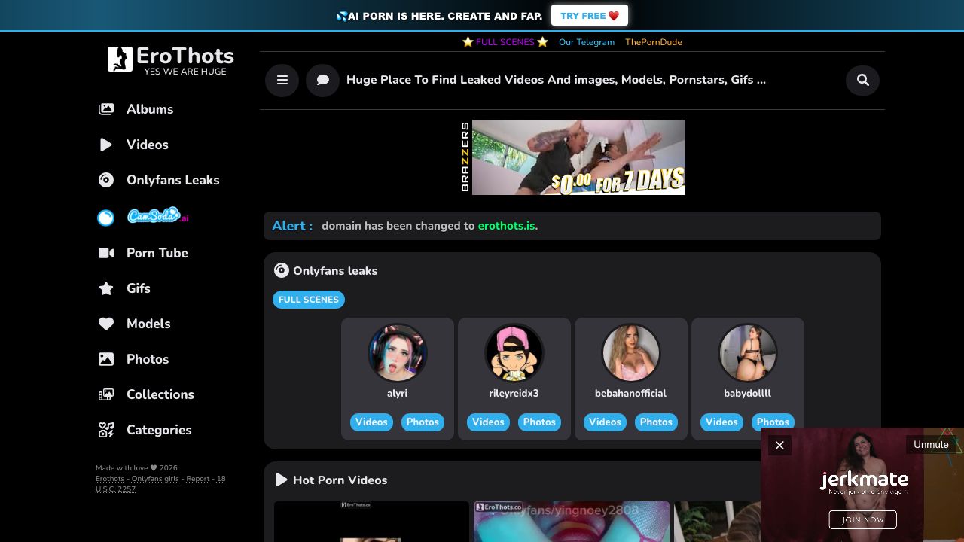The width and height of the screenshot is (964, 542).
Task: Click the Videos button under alyri
Action: (371, 422)
